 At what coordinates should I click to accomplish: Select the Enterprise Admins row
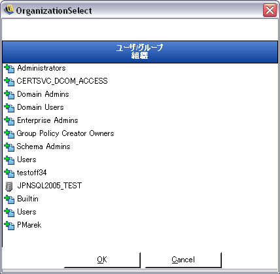pyautogui.click(x=48, y=120)
